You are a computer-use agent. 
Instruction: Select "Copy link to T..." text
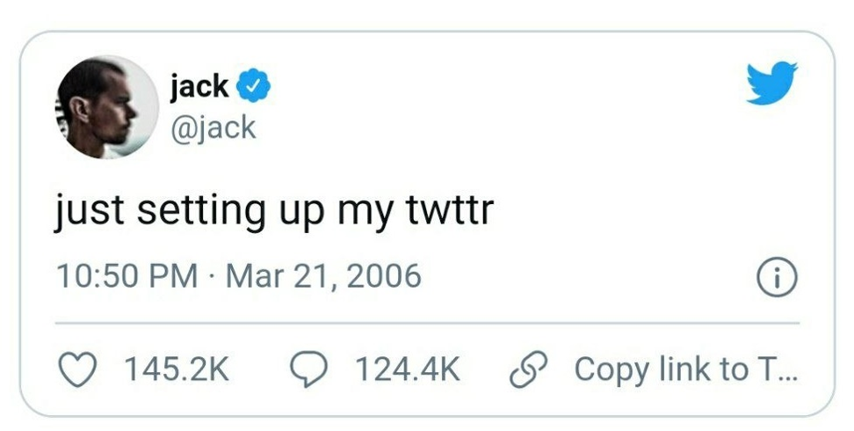(x=685, y=369)
